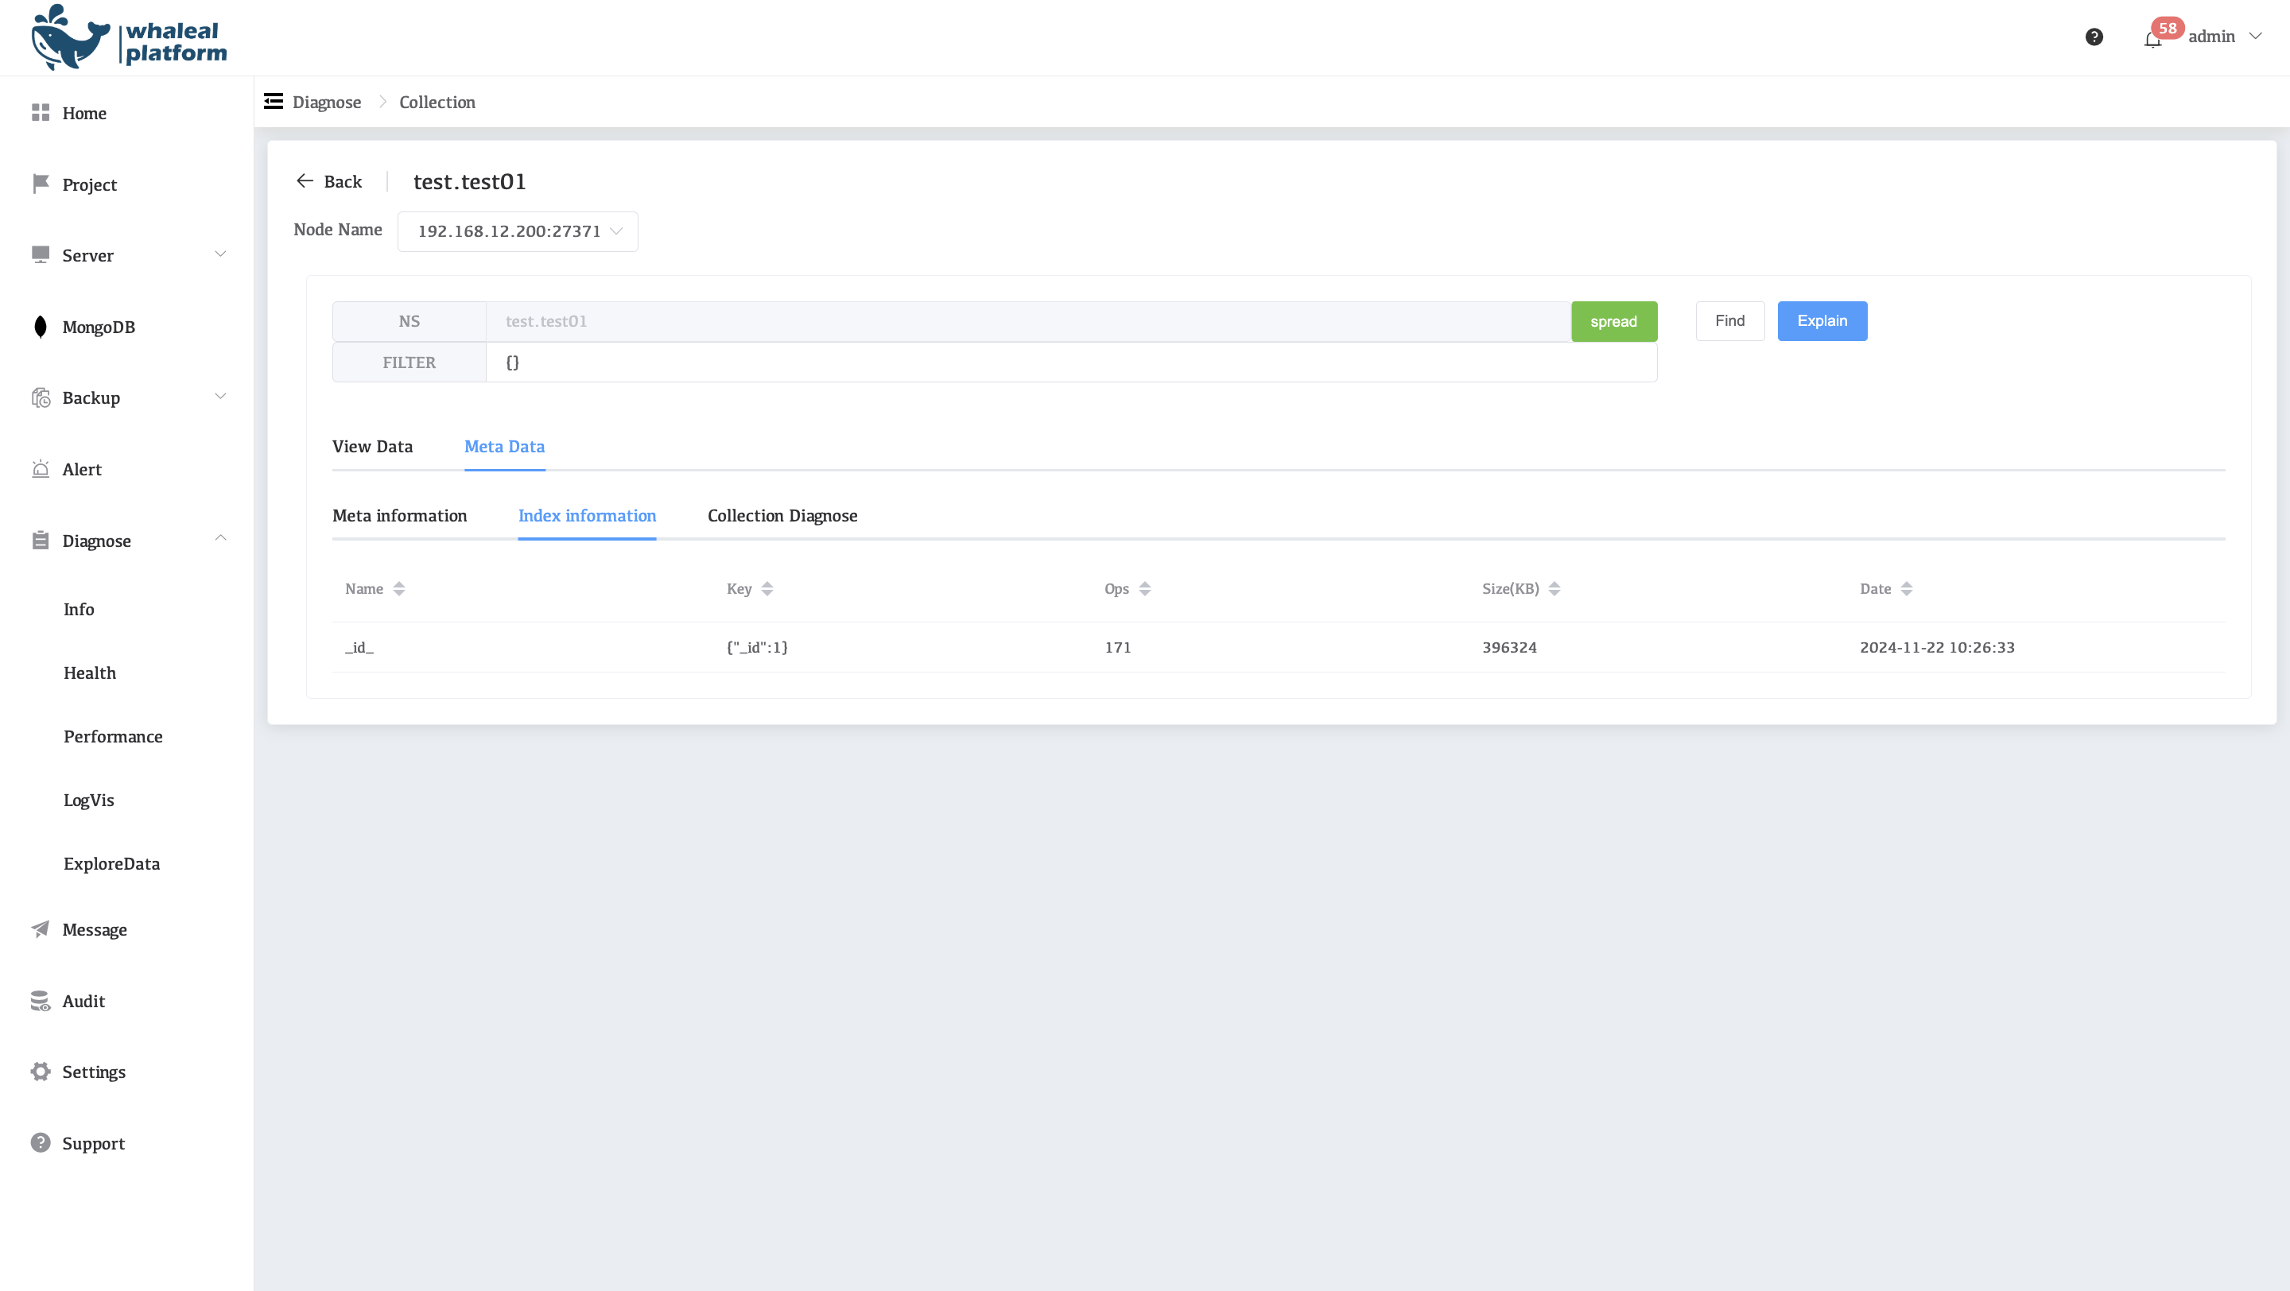Viewport: 2290px width, 1291px height.
Task: Collapse the Diagnose menu chevron
Action: click(220, 539)
